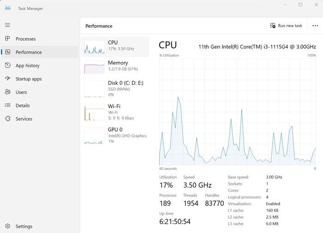The image size is (323, 233).
Task: Click the Virtualization Enabled value
Action: 273,204
